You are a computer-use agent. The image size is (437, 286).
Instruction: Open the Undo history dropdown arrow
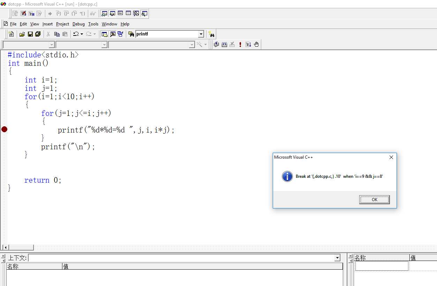point(82,34)
